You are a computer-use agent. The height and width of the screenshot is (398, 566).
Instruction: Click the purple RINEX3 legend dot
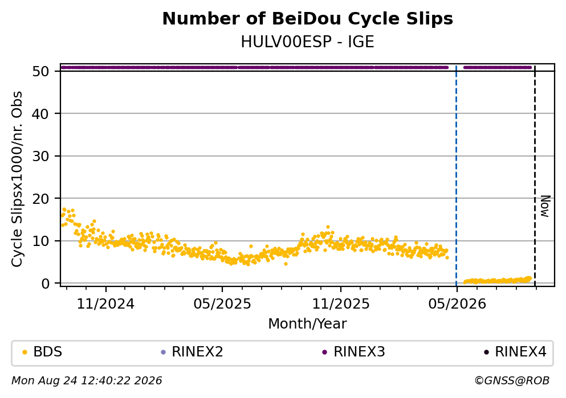pyautogui.click(x=324, y=352)
